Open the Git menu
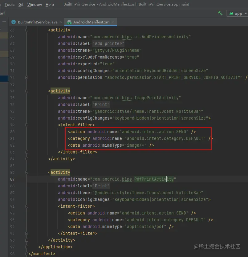248x257 pixels. (x=21, y=4)
